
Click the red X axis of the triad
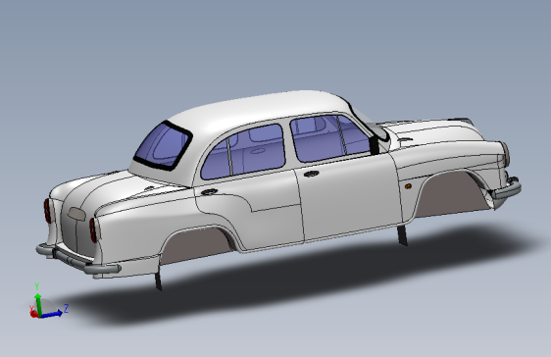[33, 314]
